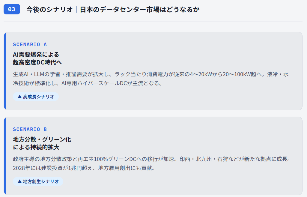Click the AI需要爆発による title line
The height and width of the screenshot is (197, 307).
click(x=36, y=55)
